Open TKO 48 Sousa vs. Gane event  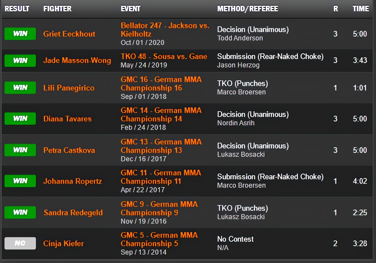coord(164,56)
